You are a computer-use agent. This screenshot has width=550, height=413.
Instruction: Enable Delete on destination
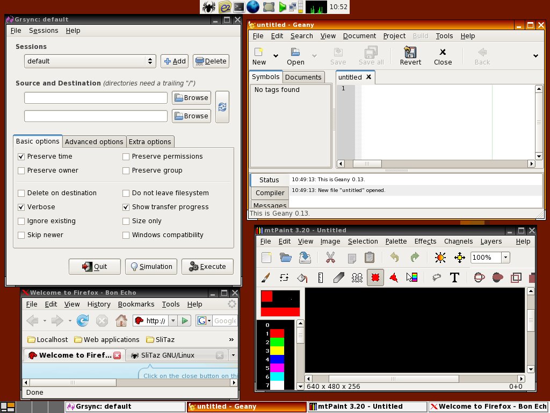pos(21,193)
